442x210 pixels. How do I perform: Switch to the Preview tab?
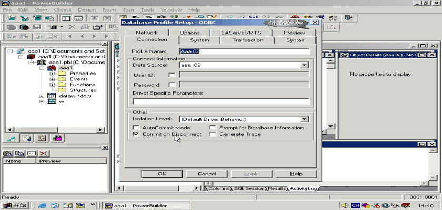294,33
